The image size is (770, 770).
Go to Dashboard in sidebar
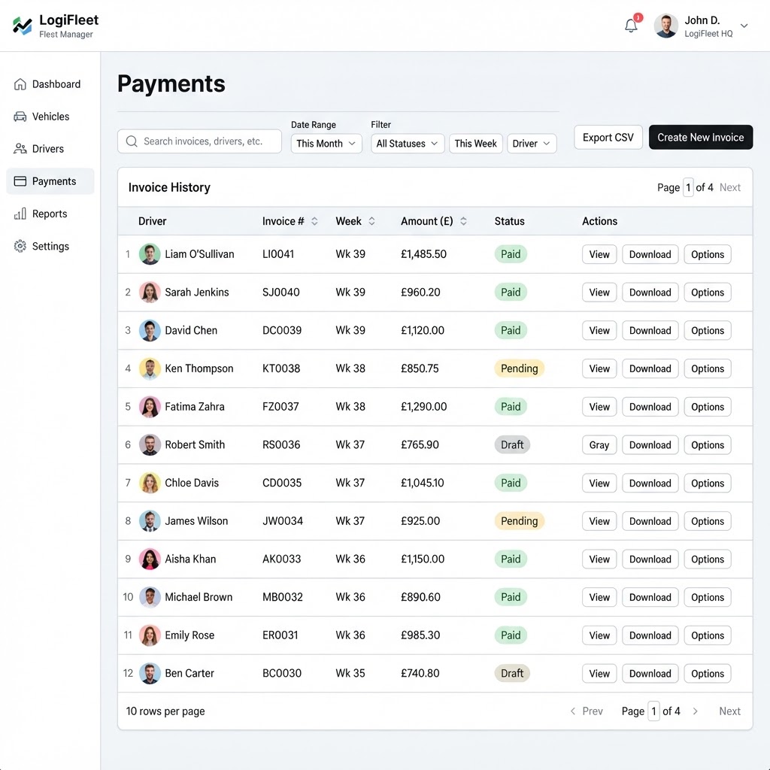[x=50, y=84]
